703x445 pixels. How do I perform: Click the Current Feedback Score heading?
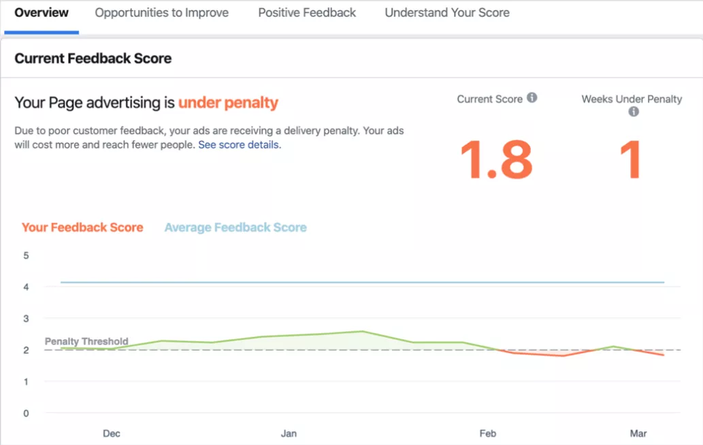point(93,58)
